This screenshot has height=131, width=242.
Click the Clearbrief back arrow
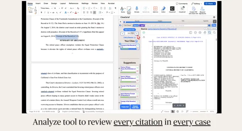[x=121, y=25]
